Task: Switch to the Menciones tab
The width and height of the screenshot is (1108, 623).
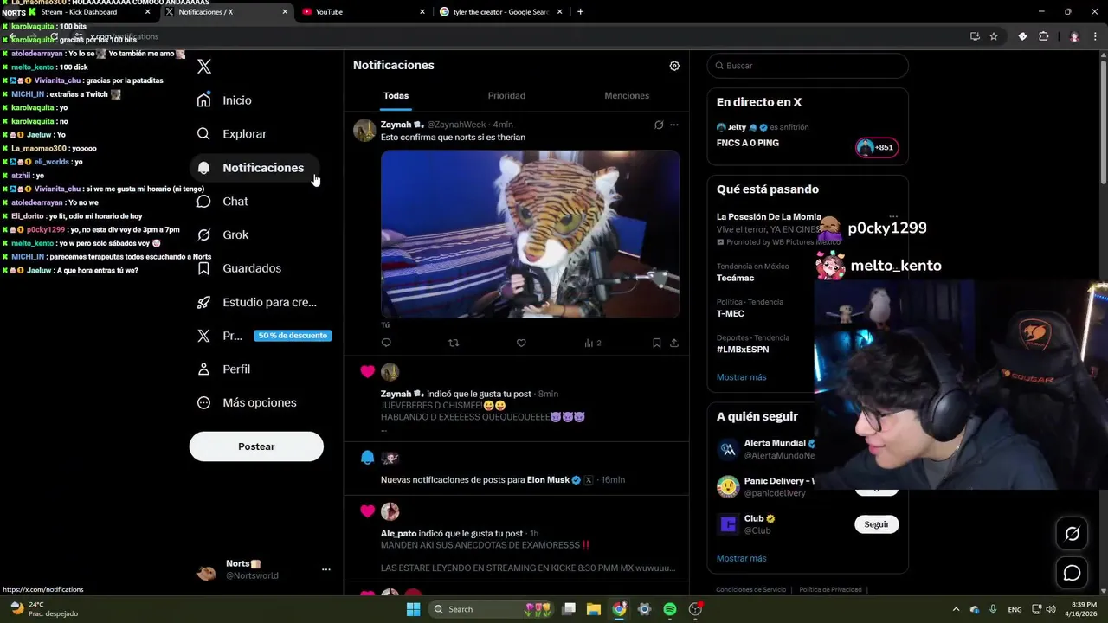Action: [x=627, y=96]
